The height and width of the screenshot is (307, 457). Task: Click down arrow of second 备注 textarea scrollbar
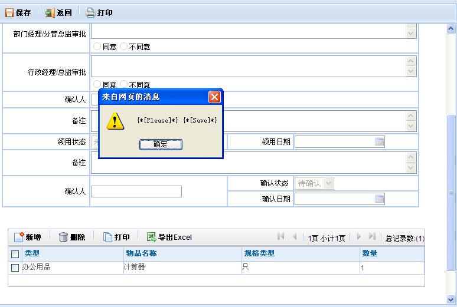pyautogui.click(x=411, y=168)
